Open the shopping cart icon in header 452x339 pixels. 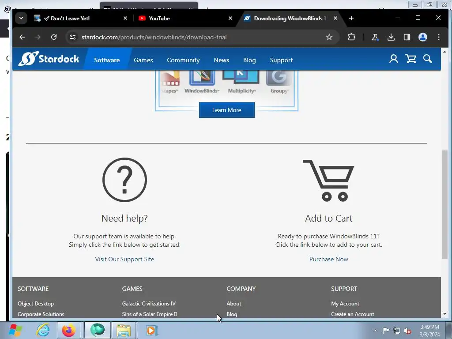411,59
